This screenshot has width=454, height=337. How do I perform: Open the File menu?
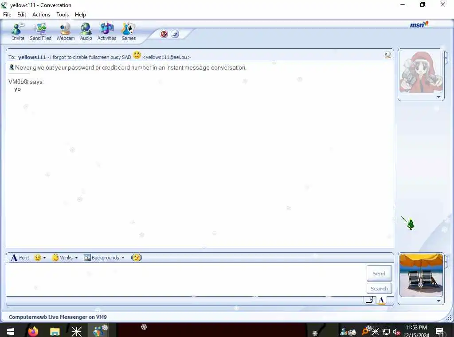coord(7,15)
